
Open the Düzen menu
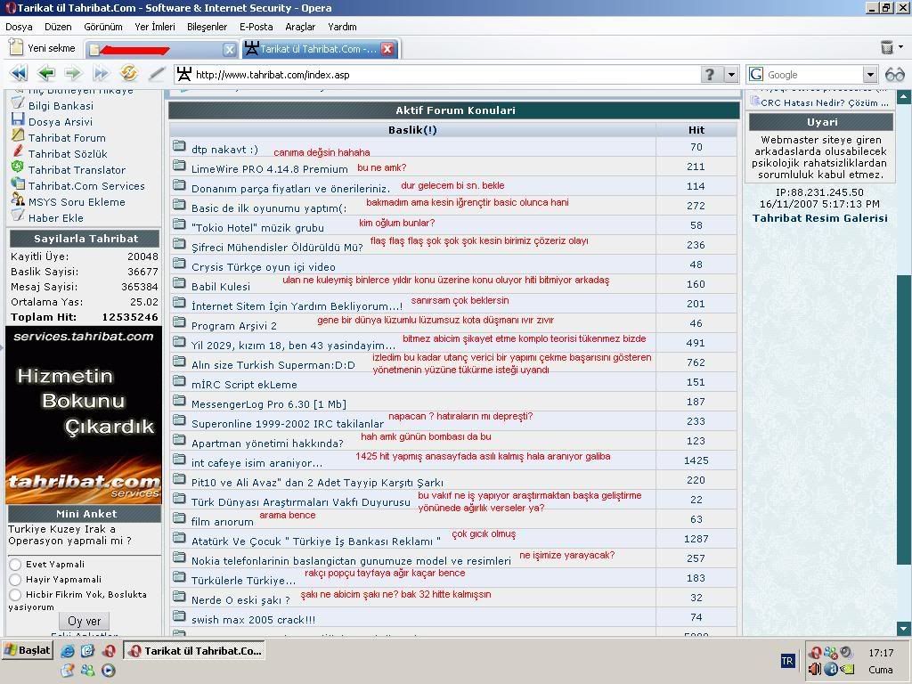pos(58,27)
